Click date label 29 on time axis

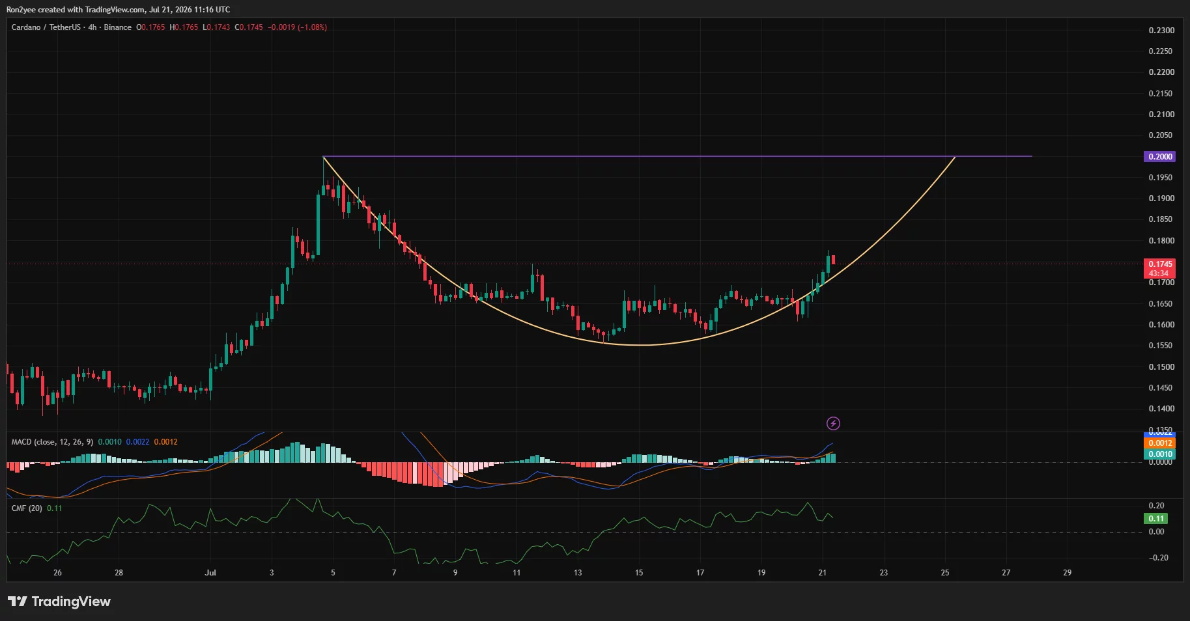(1068, 573)
